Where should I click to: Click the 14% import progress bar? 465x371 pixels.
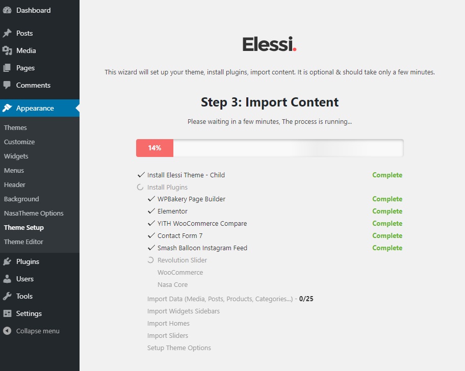pos(270,148)
